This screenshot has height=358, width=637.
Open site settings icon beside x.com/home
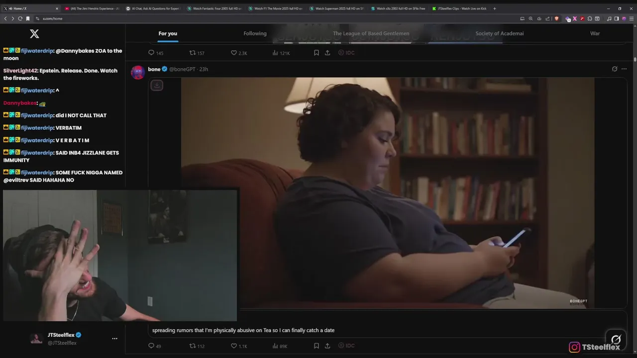[x=37, y=18]
